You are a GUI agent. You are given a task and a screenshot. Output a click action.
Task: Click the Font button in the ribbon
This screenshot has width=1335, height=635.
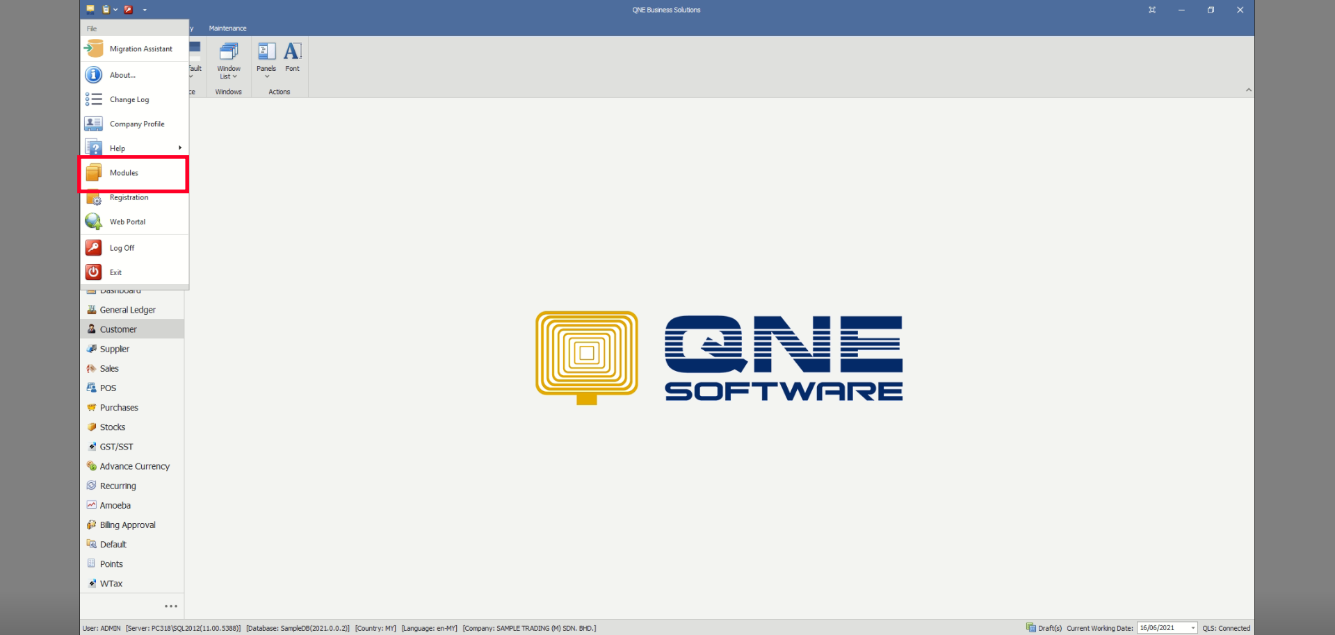(x=293, y=58)
